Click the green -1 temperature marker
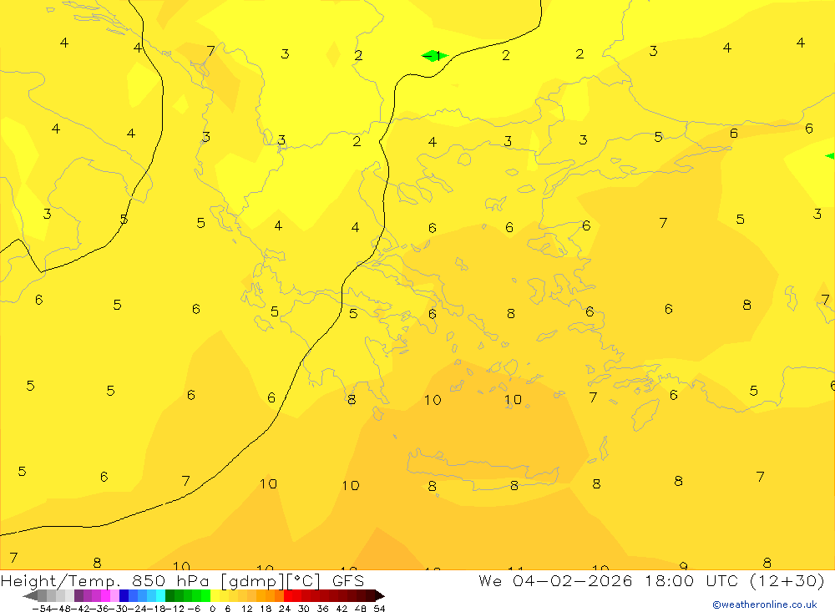 coord(434,55)
